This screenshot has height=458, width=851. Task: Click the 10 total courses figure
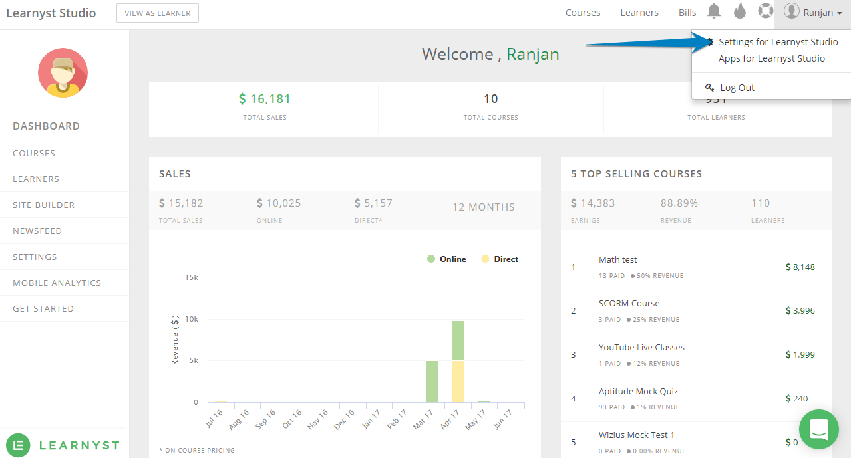point(491,99)
